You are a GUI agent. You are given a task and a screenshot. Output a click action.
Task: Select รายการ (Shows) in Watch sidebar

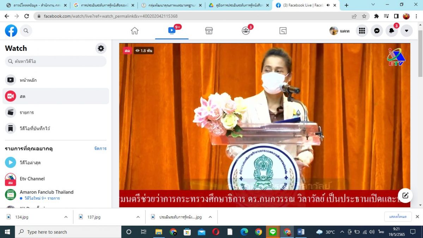55,112
